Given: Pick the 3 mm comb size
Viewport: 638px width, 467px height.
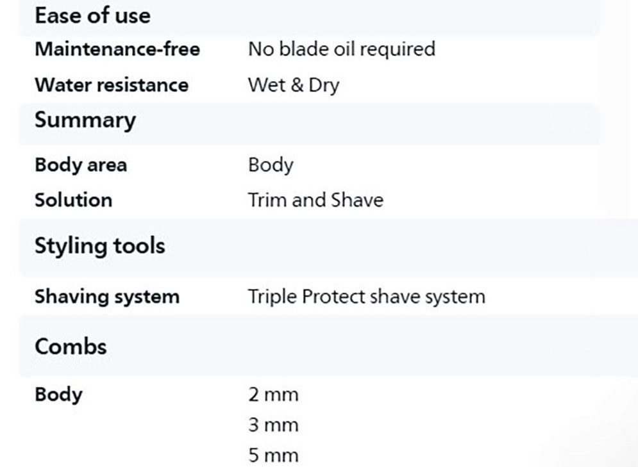Looking at the screenshot, I should pyautogui.click(x=273, y=425).
